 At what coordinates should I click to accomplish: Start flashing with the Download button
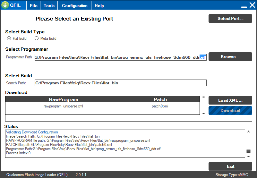pos(230,110)
